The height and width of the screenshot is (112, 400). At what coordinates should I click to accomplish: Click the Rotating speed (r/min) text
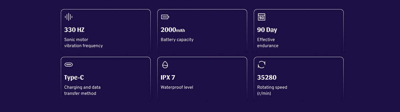click(x=272, y=90)
